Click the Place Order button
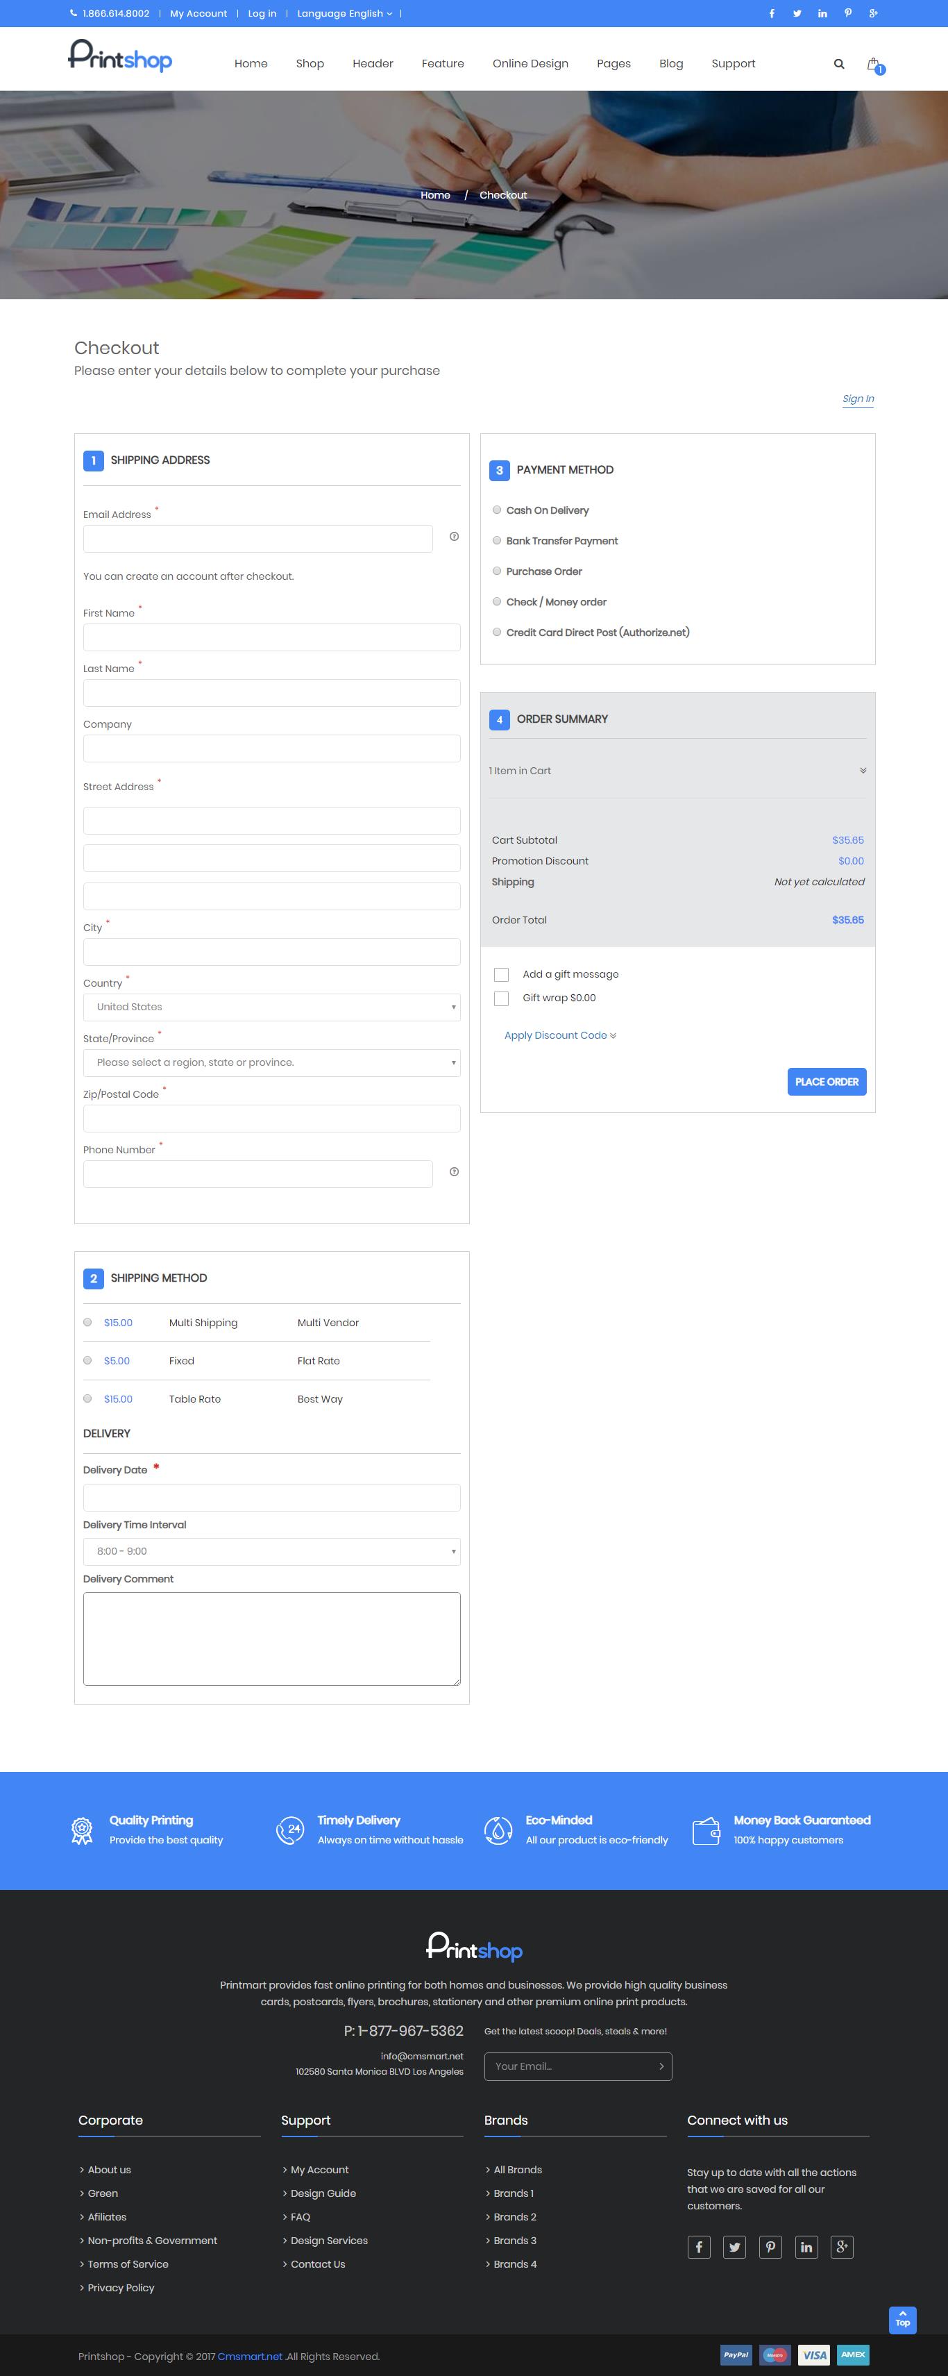The width and height of the screenshot is (948, 2376). coord(827,1082)
